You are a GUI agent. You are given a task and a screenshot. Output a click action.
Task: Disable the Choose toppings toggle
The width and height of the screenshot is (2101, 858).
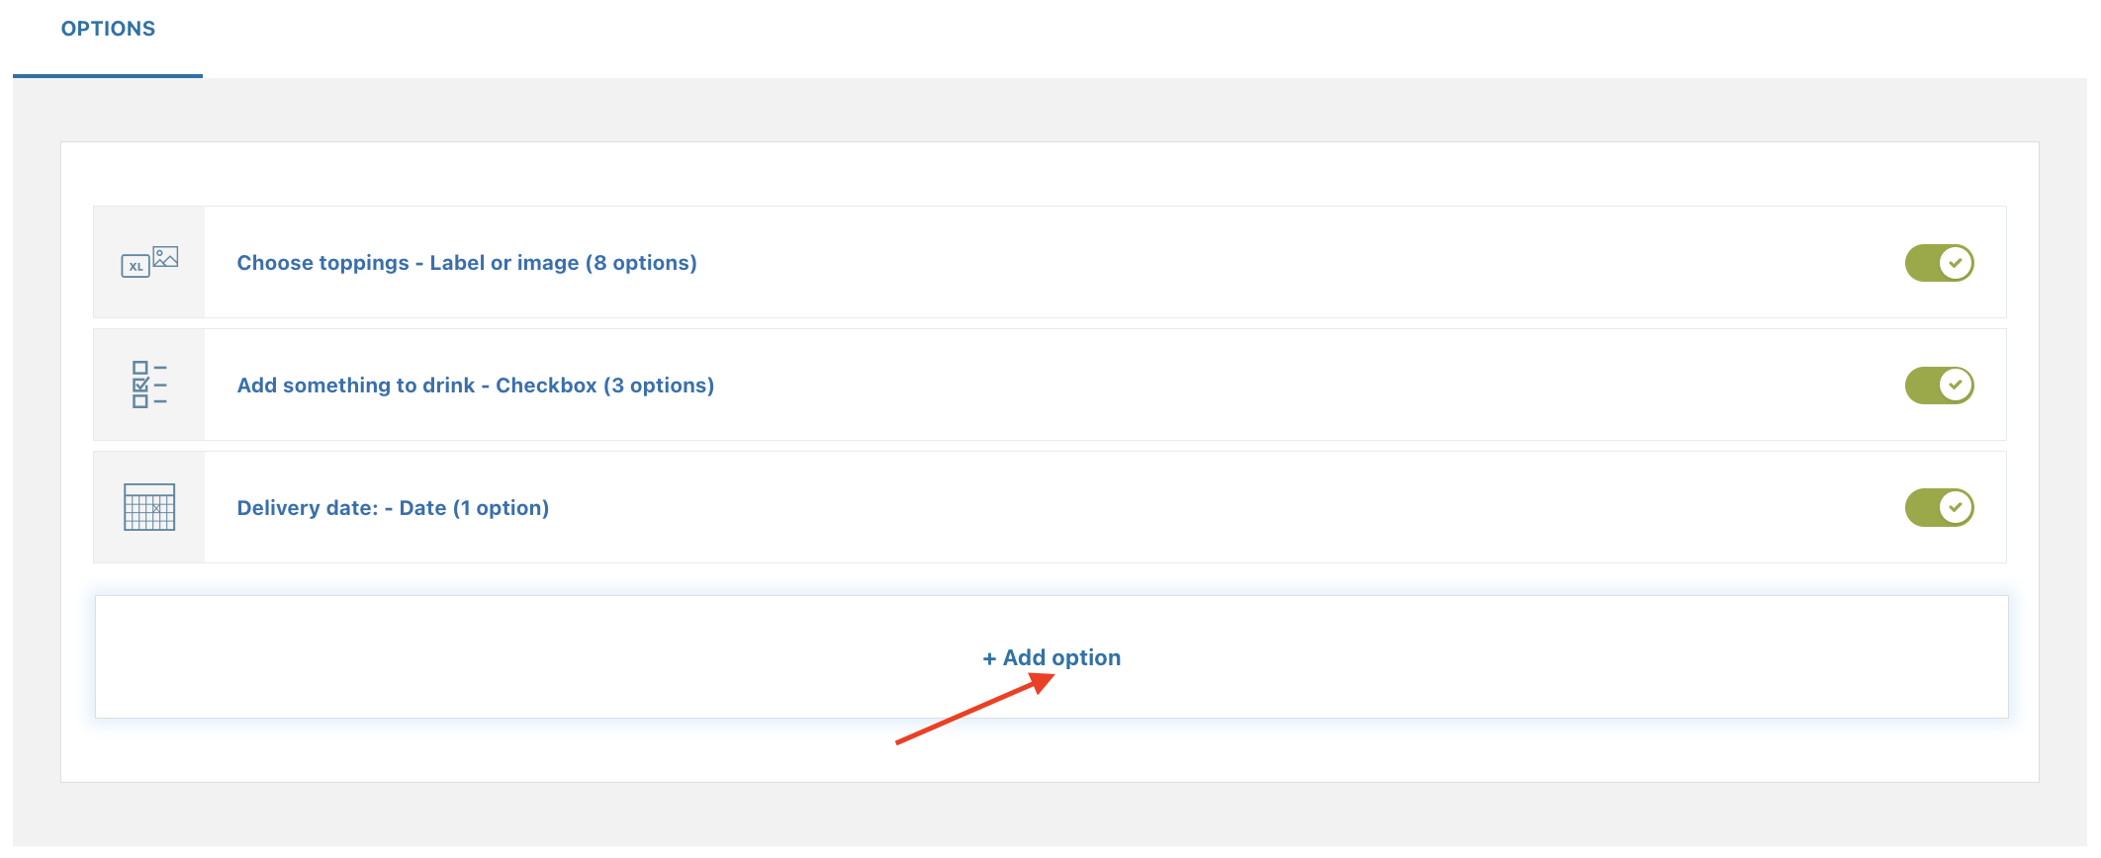point(1939,263)
